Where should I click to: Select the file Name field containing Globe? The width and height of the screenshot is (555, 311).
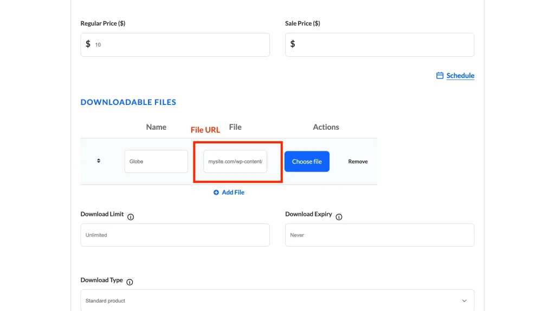coord(156,162)
